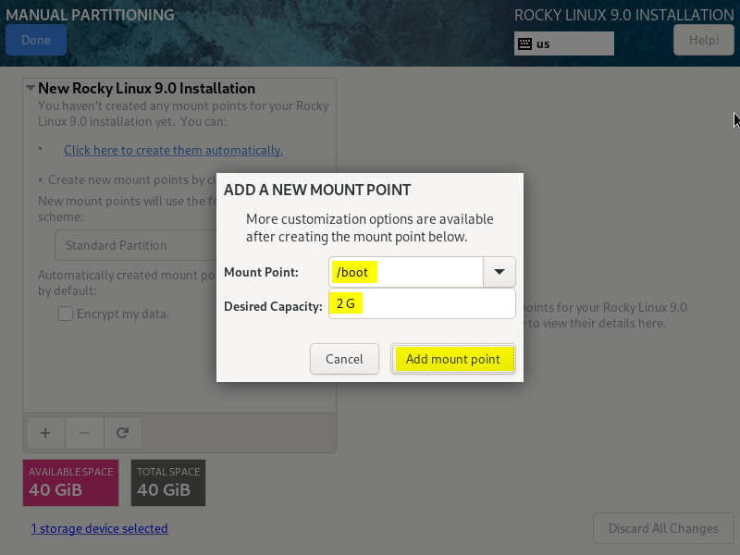Click the Discard All Changes button
Screen dimensions: 740x555
[663, 528]
